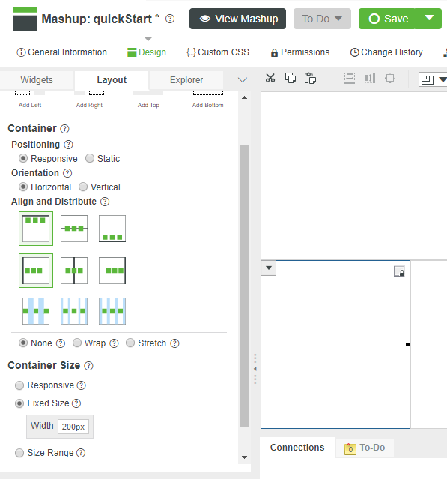The height and width of the screenshot is (479, 447).
Task: Open the Change History tab
Action: pyautogui.click(x=386, y=52)
